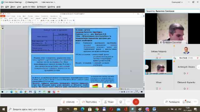Open the Edit menu
Viewport: 200px width, 112px height.
[7, 7]
